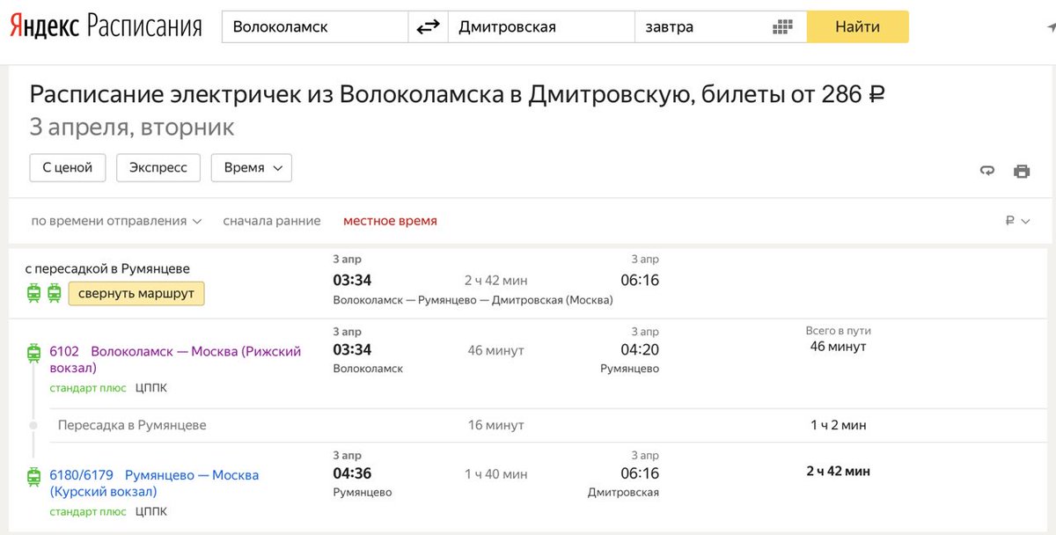1056x535 pixels.
Task: Click сначала ранние sort order
Action: [x=272, y=221]
